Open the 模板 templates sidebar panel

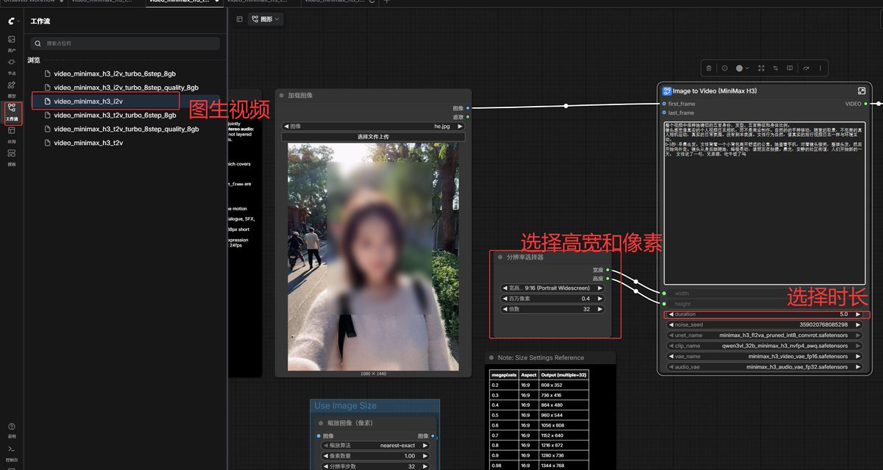11,157
